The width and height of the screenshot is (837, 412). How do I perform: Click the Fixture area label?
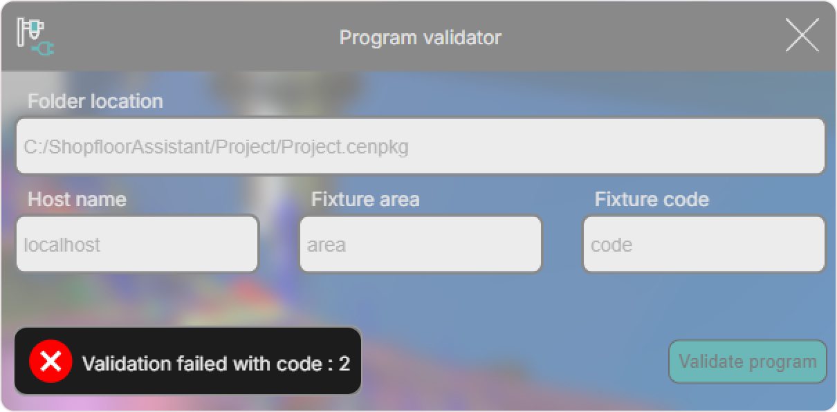coord(365,200)
